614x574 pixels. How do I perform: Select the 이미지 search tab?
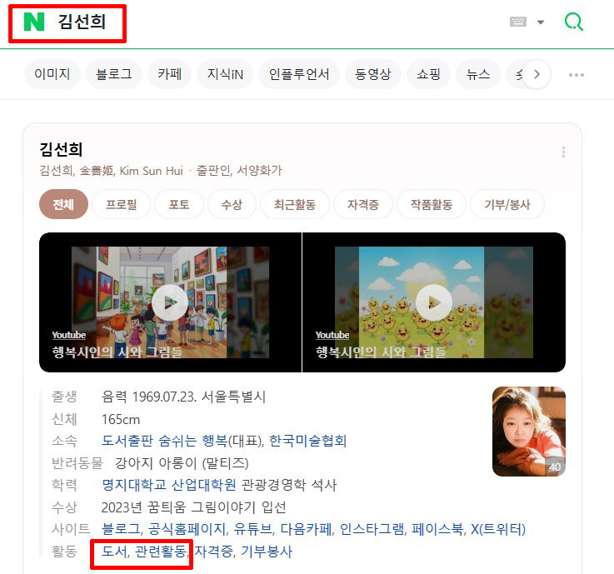pos(52,74)
